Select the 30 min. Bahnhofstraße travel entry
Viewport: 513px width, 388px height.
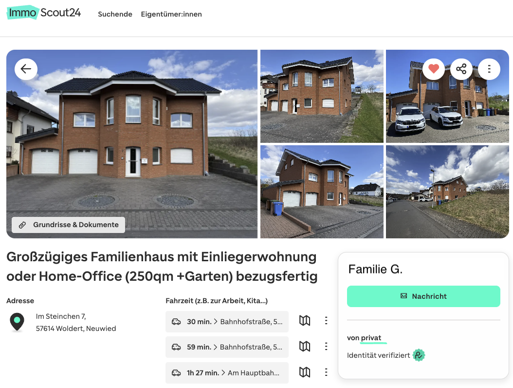point(227,322)
